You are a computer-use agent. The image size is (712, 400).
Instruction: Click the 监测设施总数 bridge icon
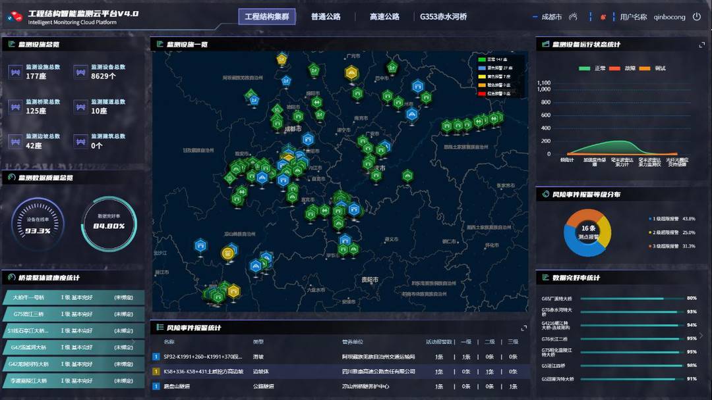tap(15, 72)
